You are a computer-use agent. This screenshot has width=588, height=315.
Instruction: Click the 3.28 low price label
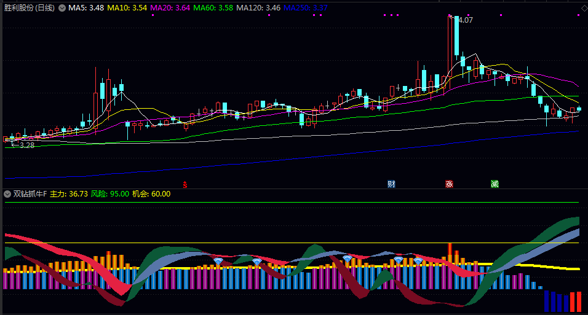[27, 146]
